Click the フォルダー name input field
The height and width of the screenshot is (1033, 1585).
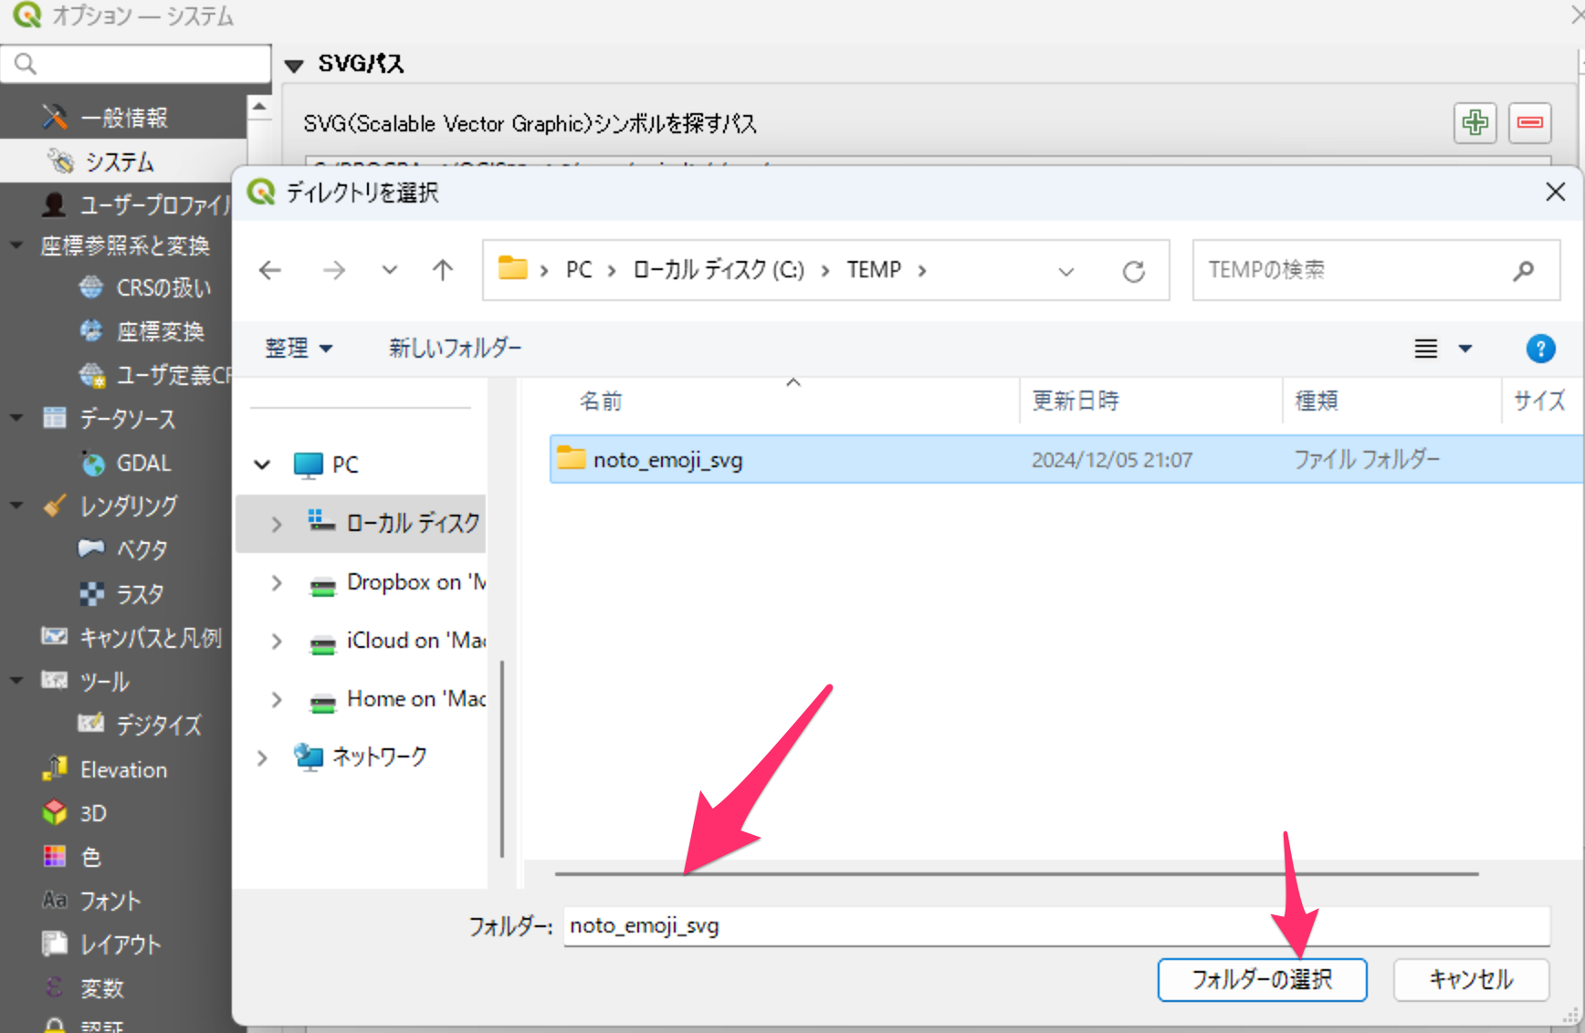1056,926
